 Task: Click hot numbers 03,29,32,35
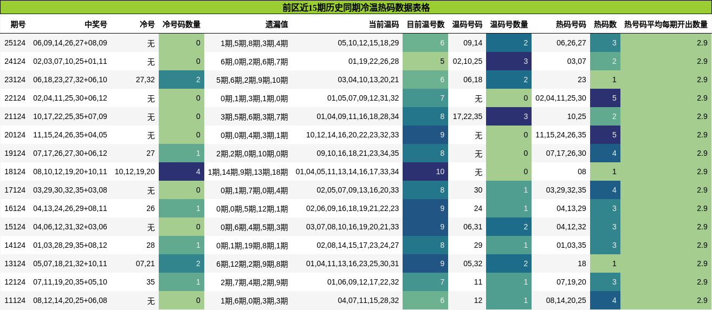click(566, 190)
